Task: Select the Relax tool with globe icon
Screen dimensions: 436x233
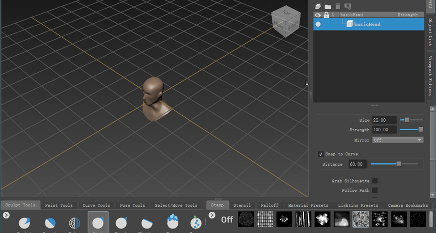Action: point(74,223)
